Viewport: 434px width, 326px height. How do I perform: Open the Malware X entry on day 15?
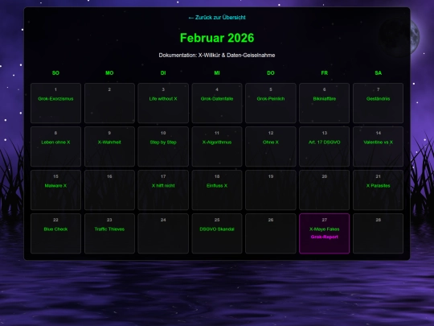55,186
